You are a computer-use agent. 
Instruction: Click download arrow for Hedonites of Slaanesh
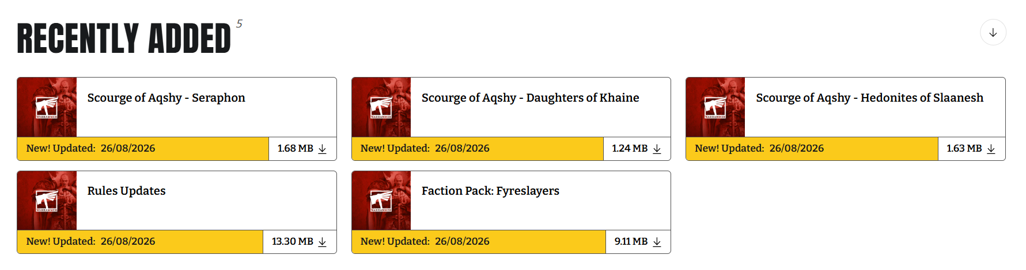(x=991, y=149)
